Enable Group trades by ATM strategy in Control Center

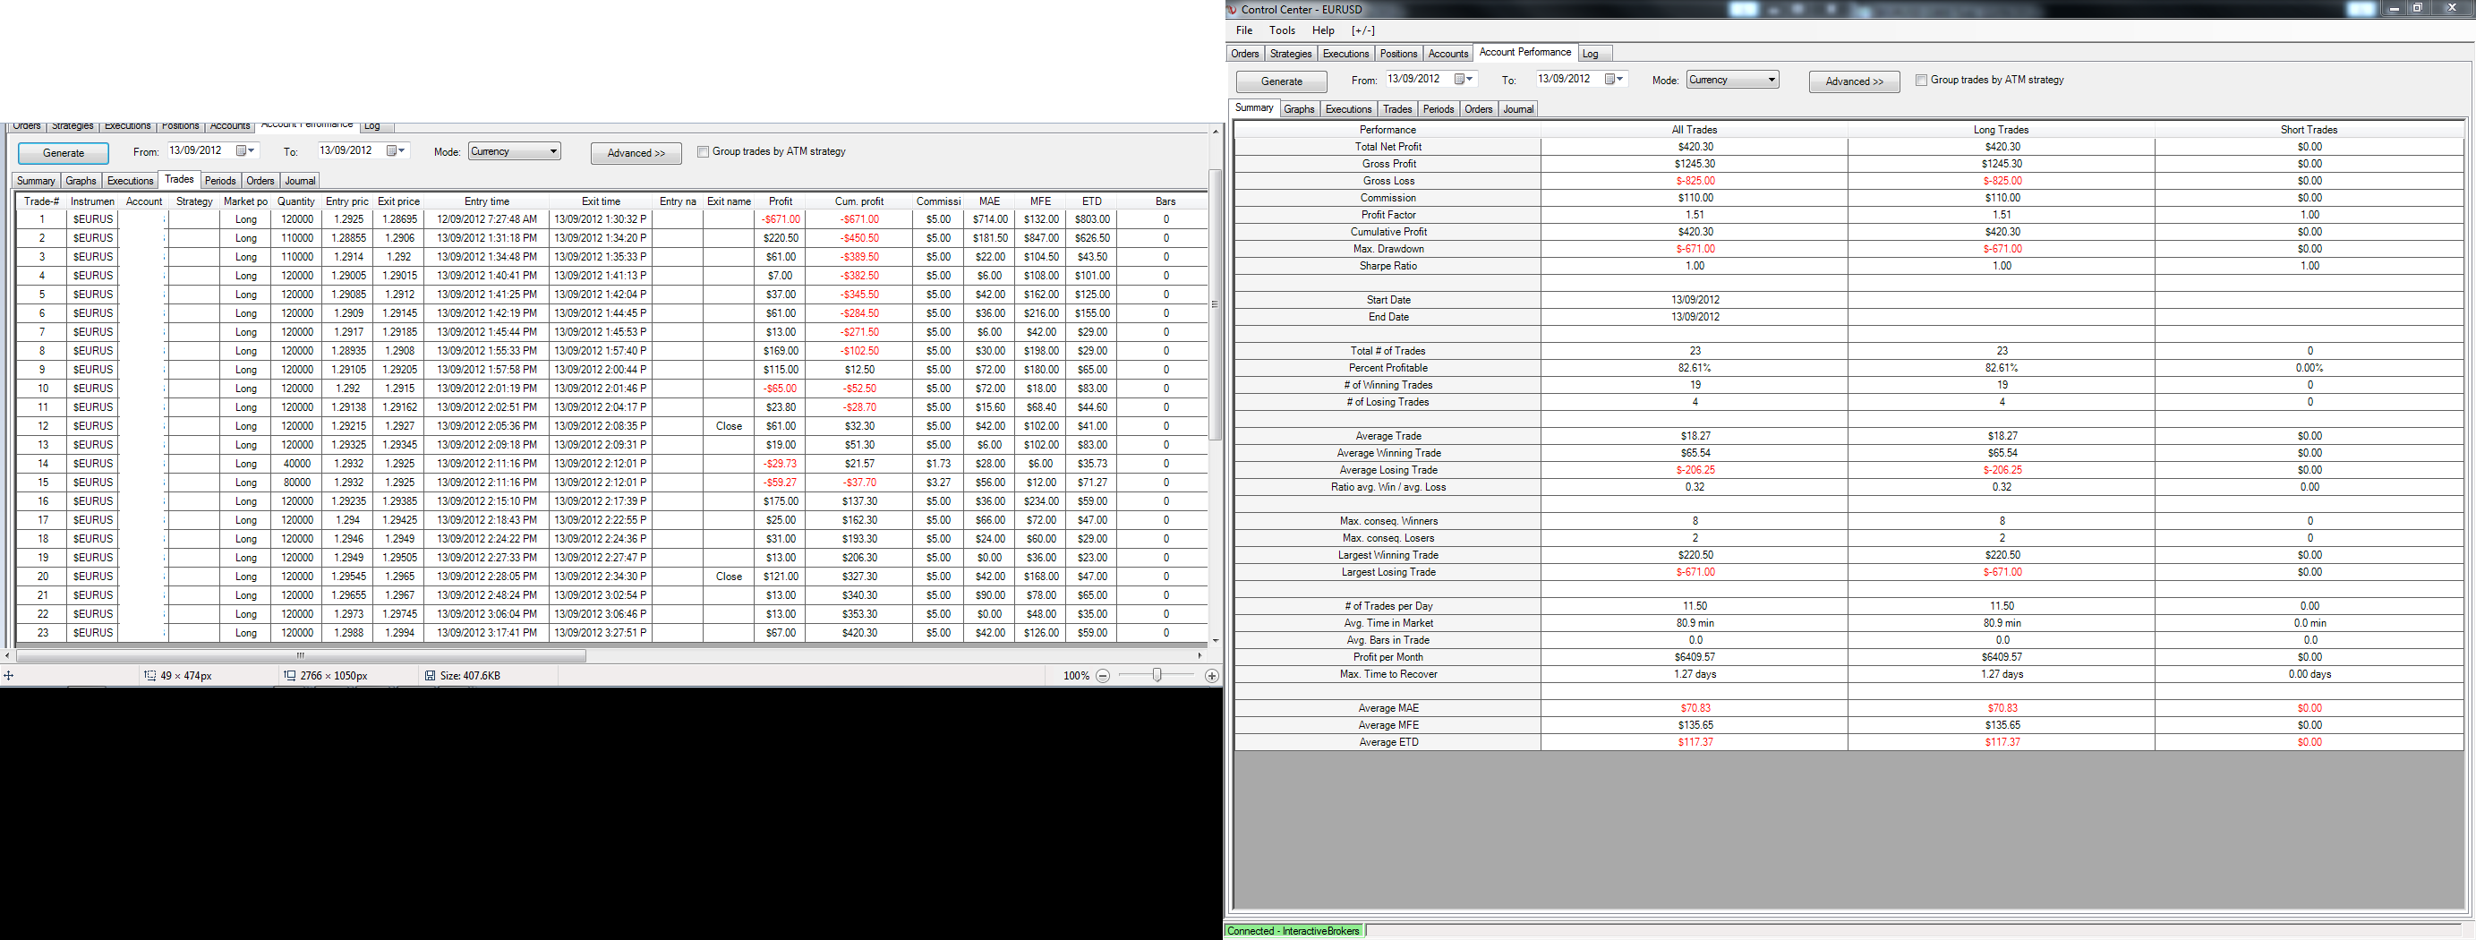click(1921, 80)
